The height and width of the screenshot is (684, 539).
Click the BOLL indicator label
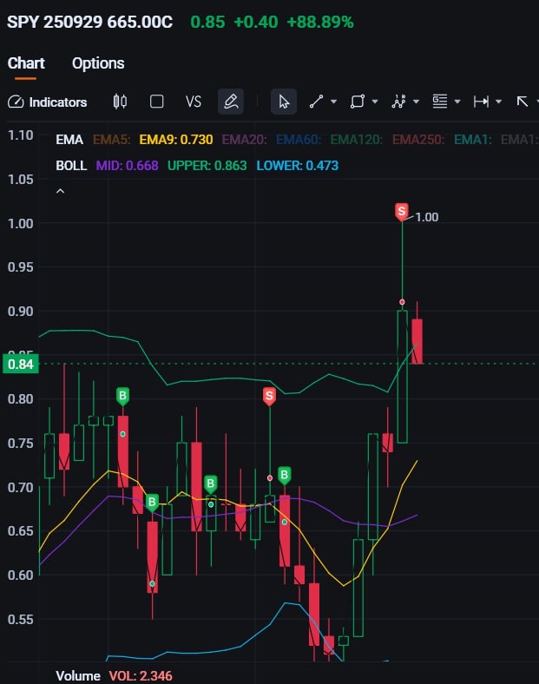pyautogui.click(x=71, y=165)
